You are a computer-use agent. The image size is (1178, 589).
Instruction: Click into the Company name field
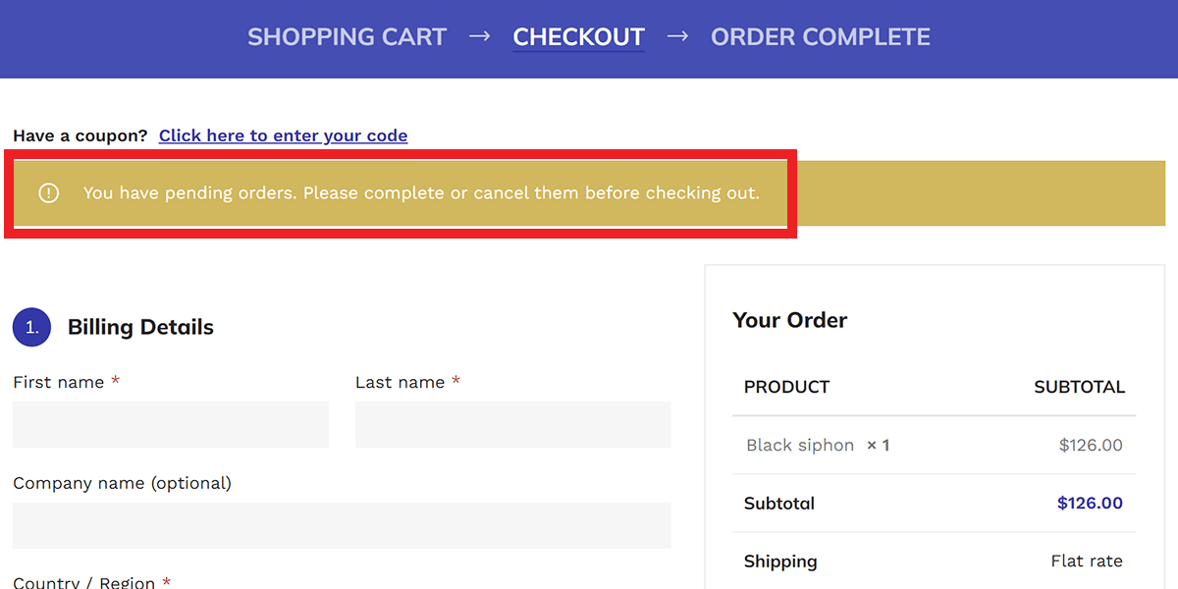tap(342, 525)
